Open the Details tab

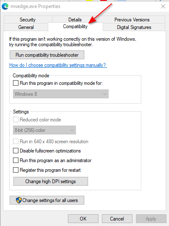pos(75,19)
